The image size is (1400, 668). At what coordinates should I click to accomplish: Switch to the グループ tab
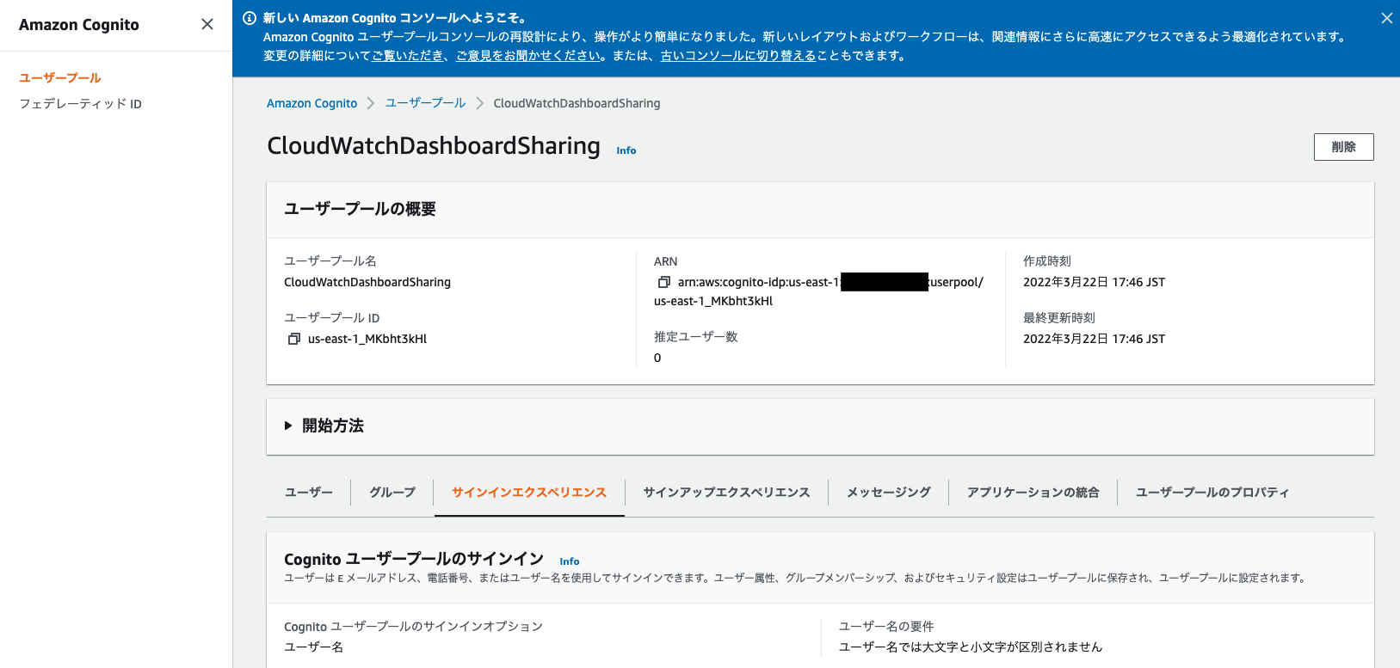click(x=392, y=493)
